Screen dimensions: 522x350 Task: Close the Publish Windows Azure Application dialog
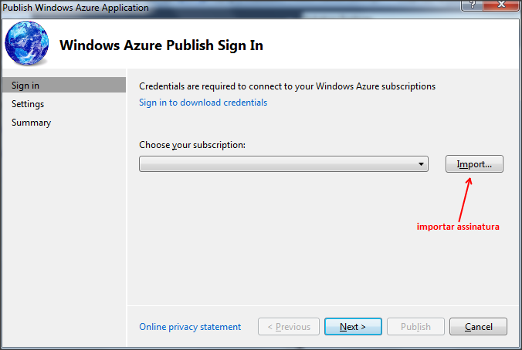[501, 5]
